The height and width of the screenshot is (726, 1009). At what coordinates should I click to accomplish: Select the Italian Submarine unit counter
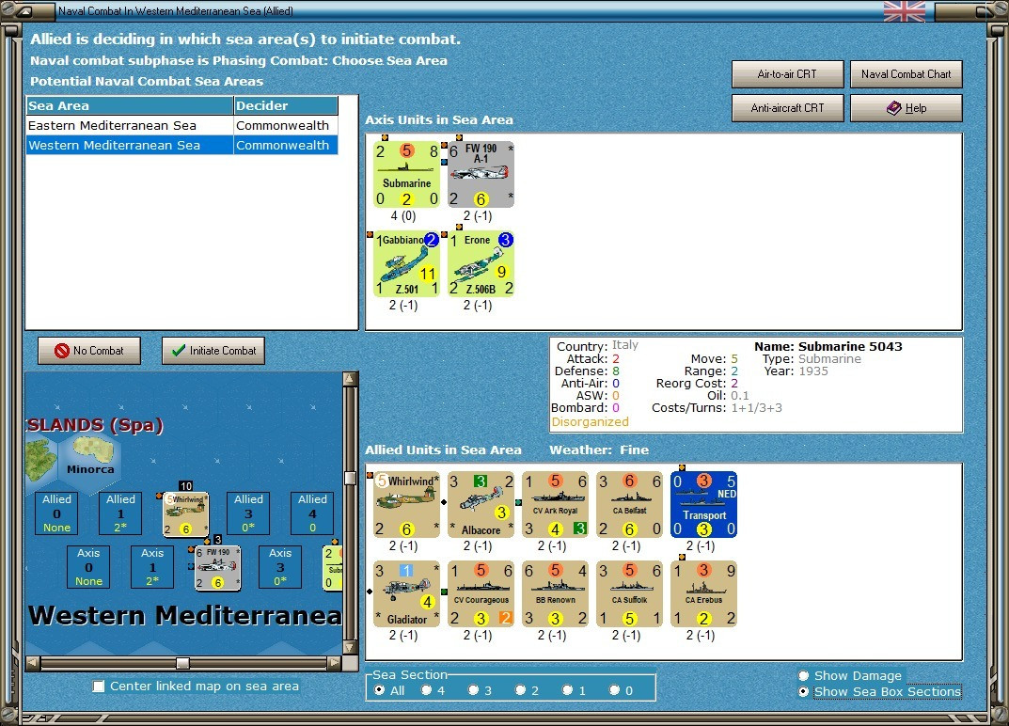point(406,174)
